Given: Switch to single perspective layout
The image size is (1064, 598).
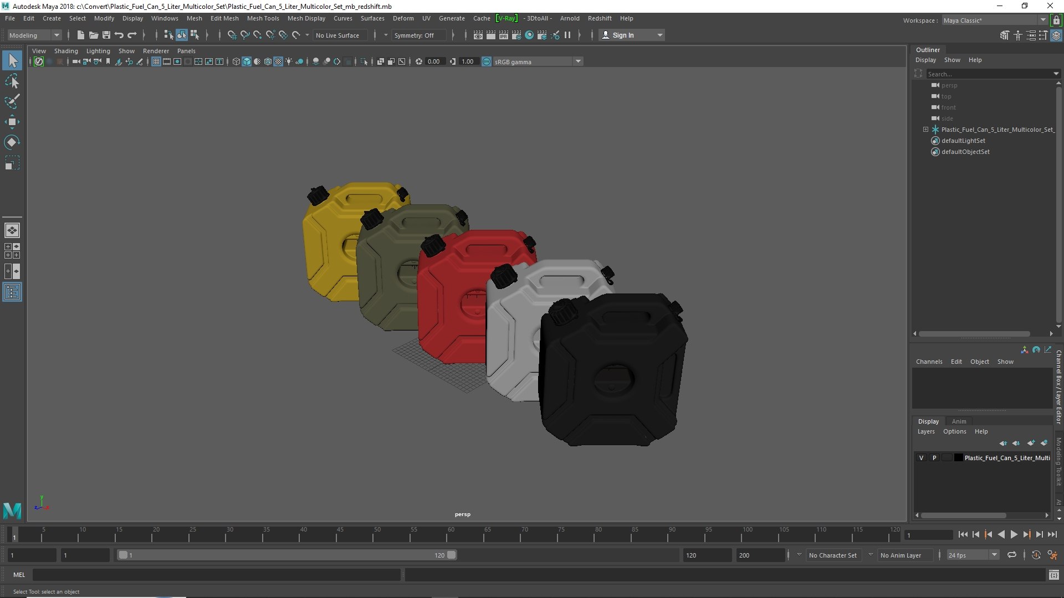Looking at the screenshot, I should click(x=12, y=230).
